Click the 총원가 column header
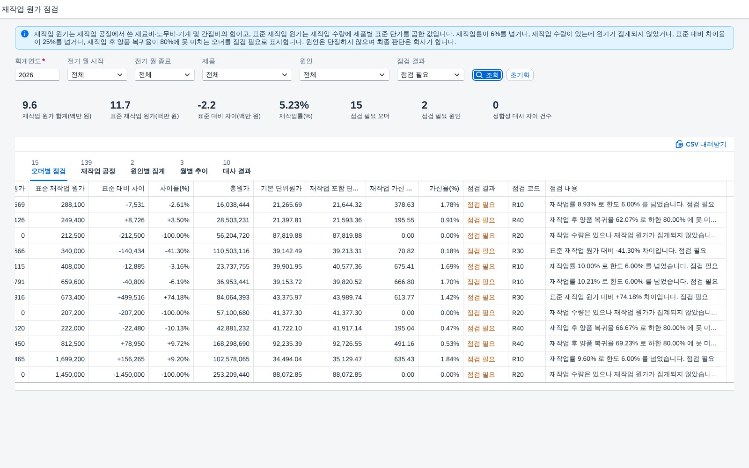 [224, 189]
